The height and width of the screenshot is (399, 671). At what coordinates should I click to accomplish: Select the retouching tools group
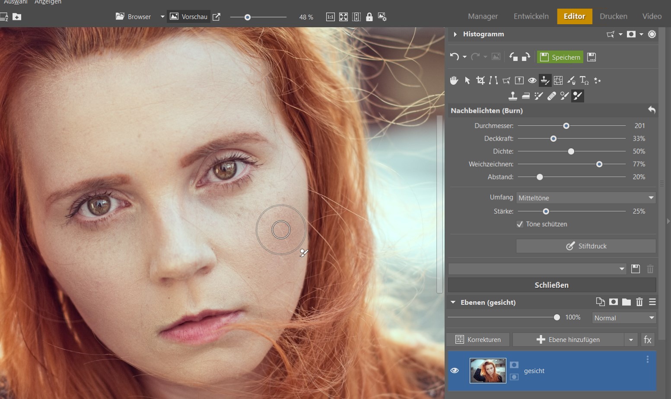pos(545,80)
